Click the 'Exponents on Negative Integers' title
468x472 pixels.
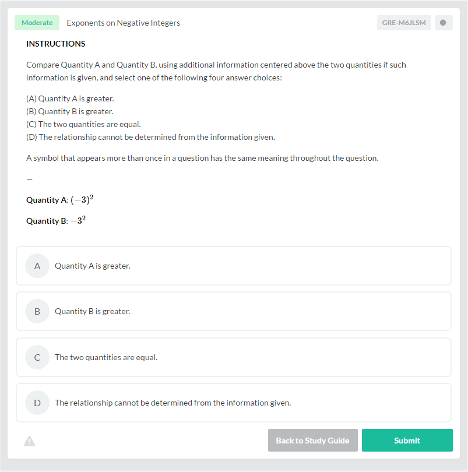coord(123,23)
